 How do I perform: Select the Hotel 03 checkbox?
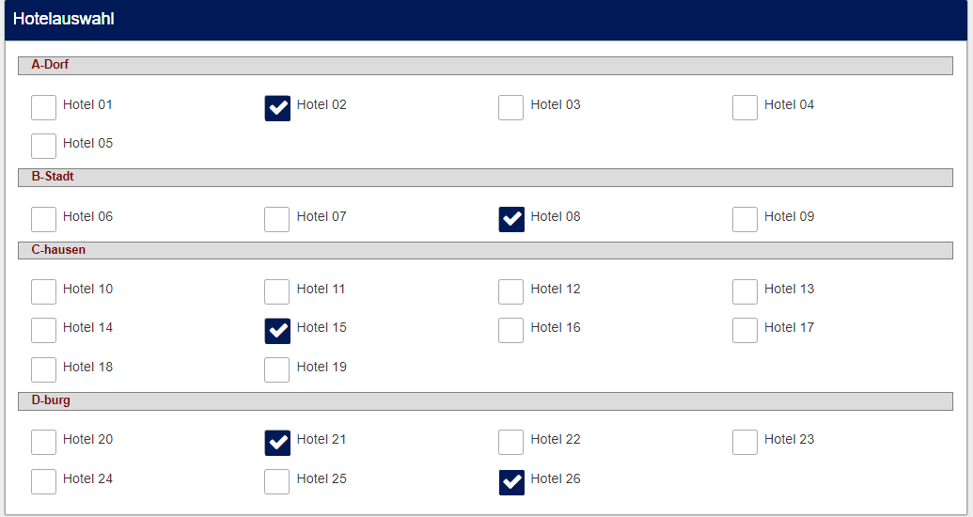point(510,107)
